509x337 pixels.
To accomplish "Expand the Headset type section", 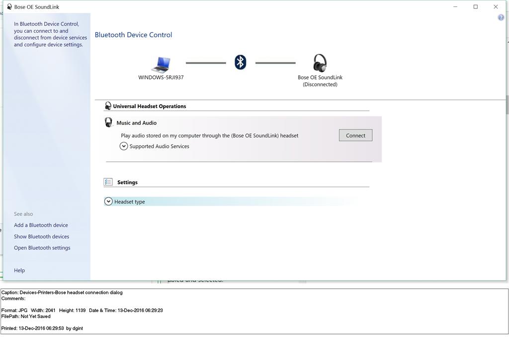I will pos(108,202).
